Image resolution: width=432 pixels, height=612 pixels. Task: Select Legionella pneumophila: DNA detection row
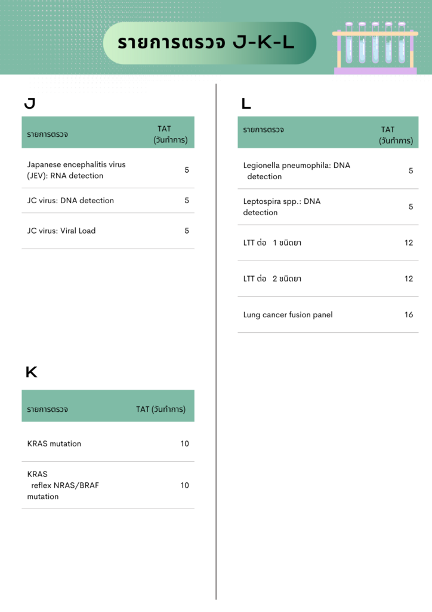tap(328, 170)
